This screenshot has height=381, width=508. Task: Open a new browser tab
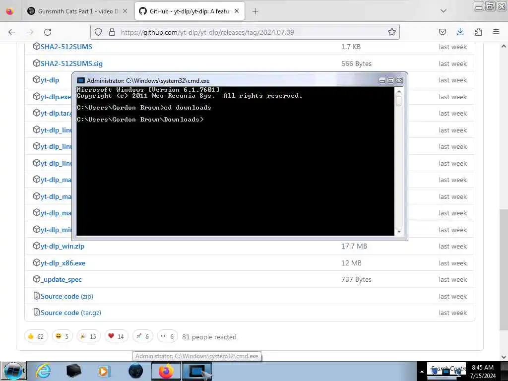coord(255,11)
